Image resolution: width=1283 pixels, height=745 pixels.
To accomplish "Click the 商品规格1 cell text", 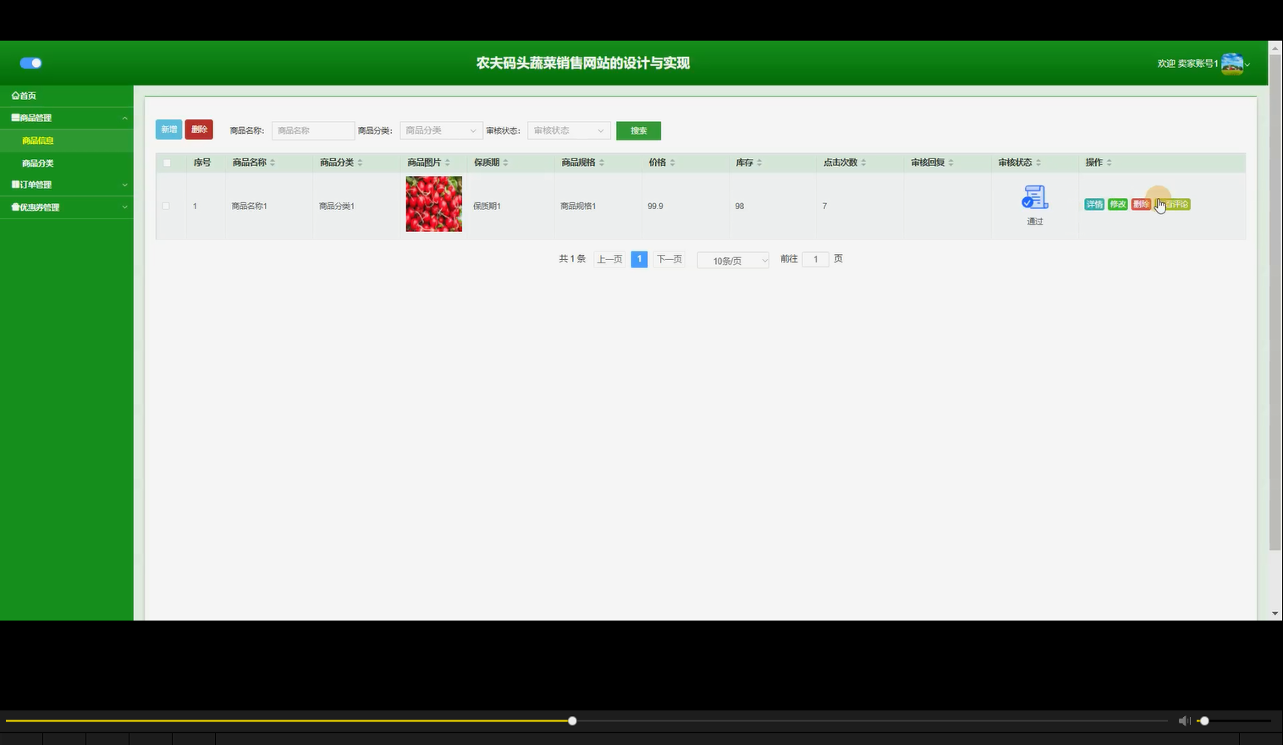I will (578, 206).
